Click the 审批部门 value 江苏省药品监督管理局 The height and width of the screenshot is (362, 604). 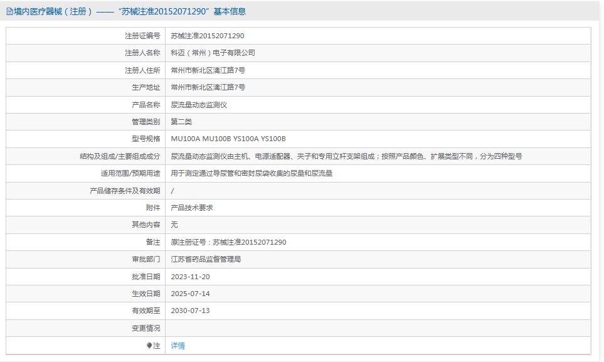(207, 258)
